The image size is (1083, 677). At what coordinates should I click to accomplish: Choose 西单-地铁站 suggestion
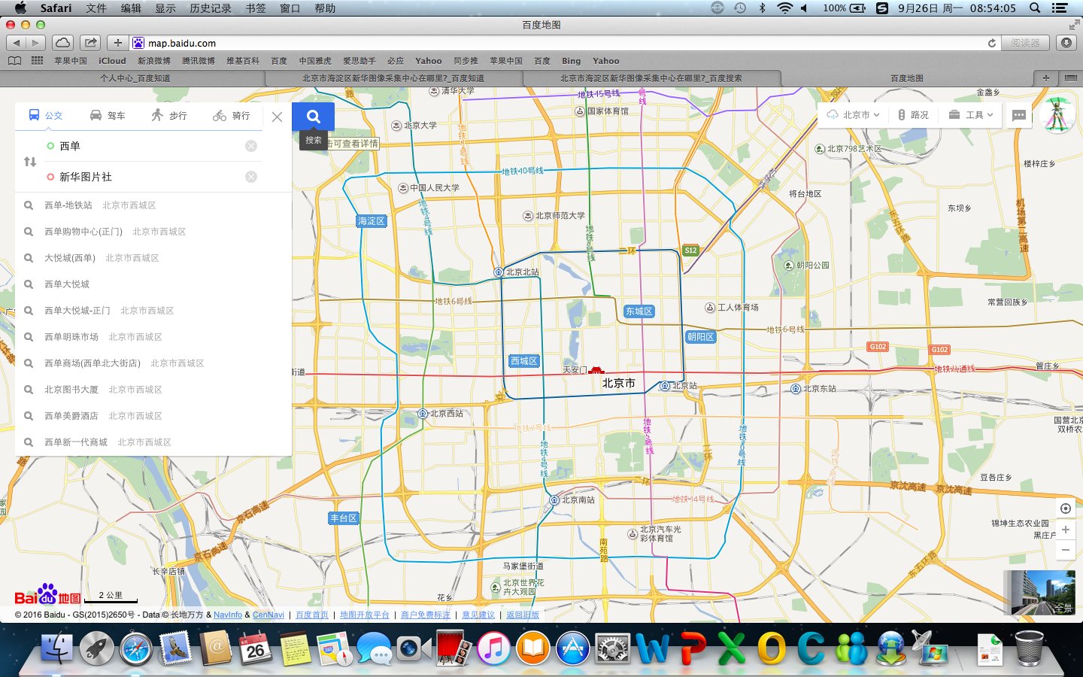68,205
